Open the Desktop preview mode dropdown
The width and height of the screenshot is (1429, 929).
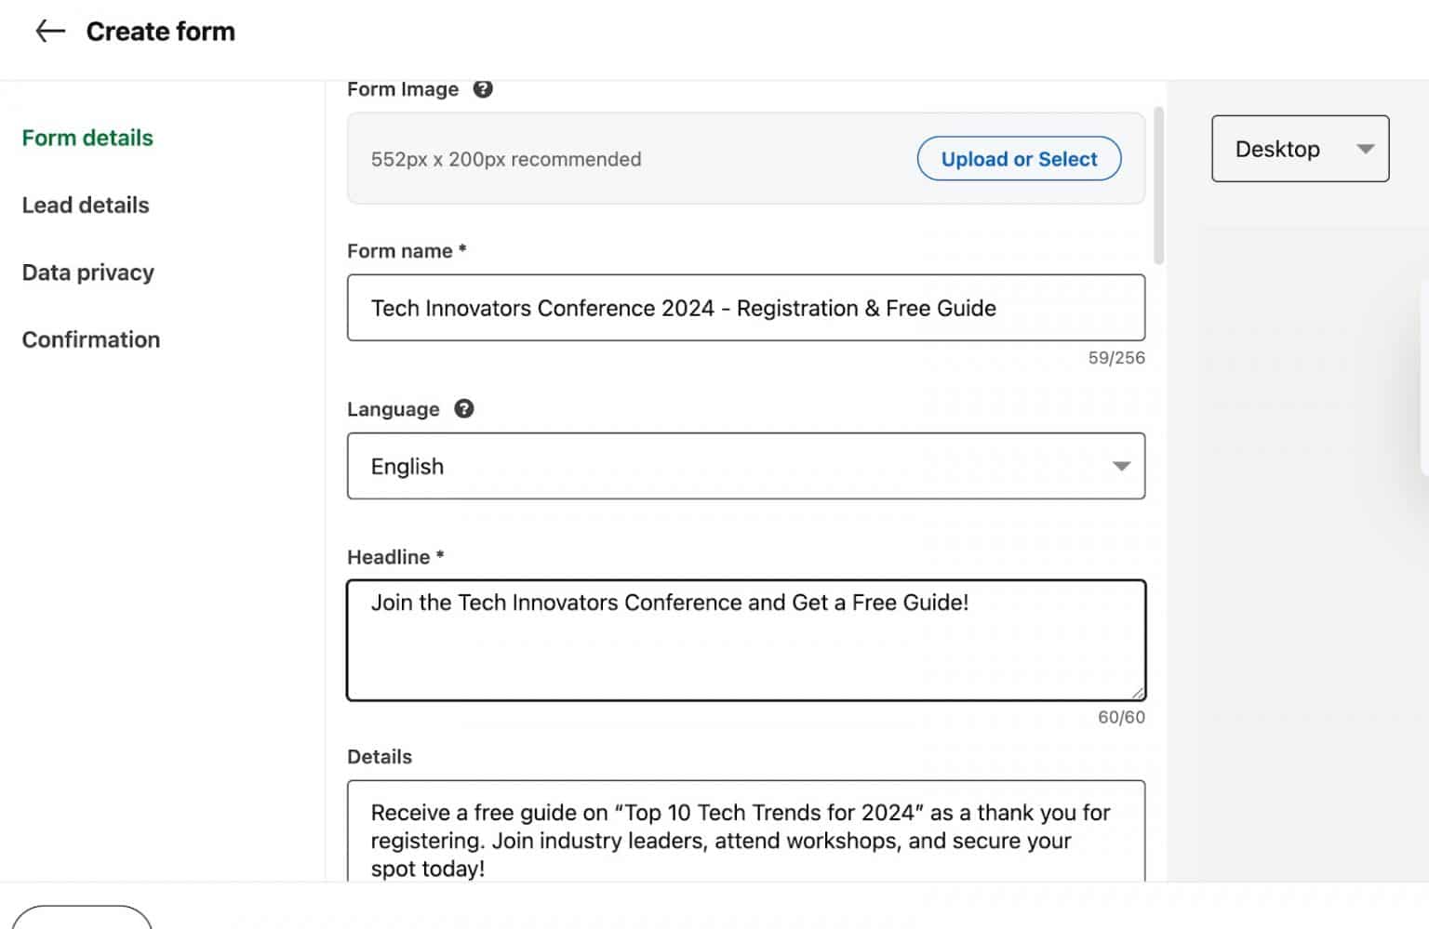pos(1300,149)
